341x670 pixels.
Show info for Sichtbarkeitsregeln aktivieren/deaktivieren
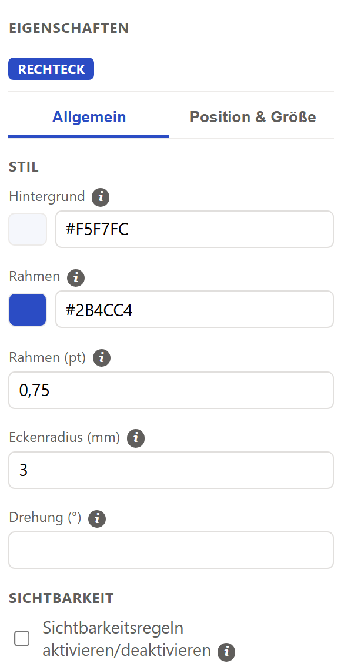coord(226,652)
